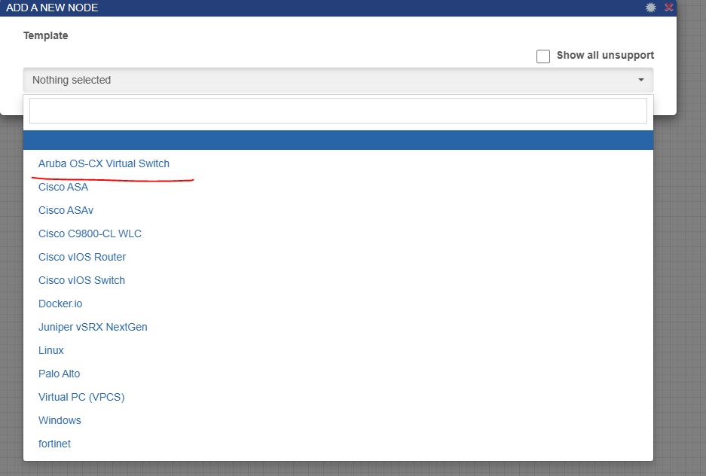706x476 pixels.
Task: Click the highlighted blank blue list entry
Action: 338,140
